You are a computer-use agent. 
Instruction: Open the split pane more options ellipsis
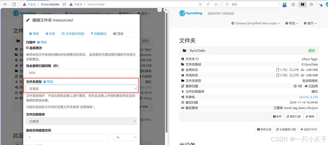click(x=159, y=10)
